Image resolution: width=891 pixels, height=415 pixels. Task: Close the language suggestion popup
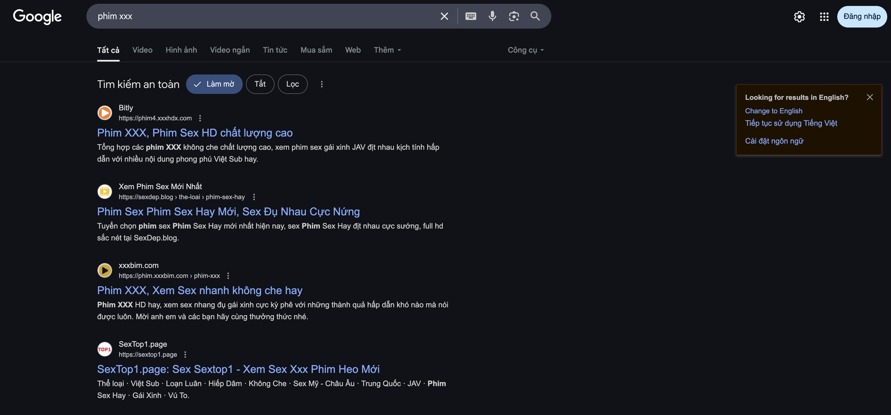870,97
